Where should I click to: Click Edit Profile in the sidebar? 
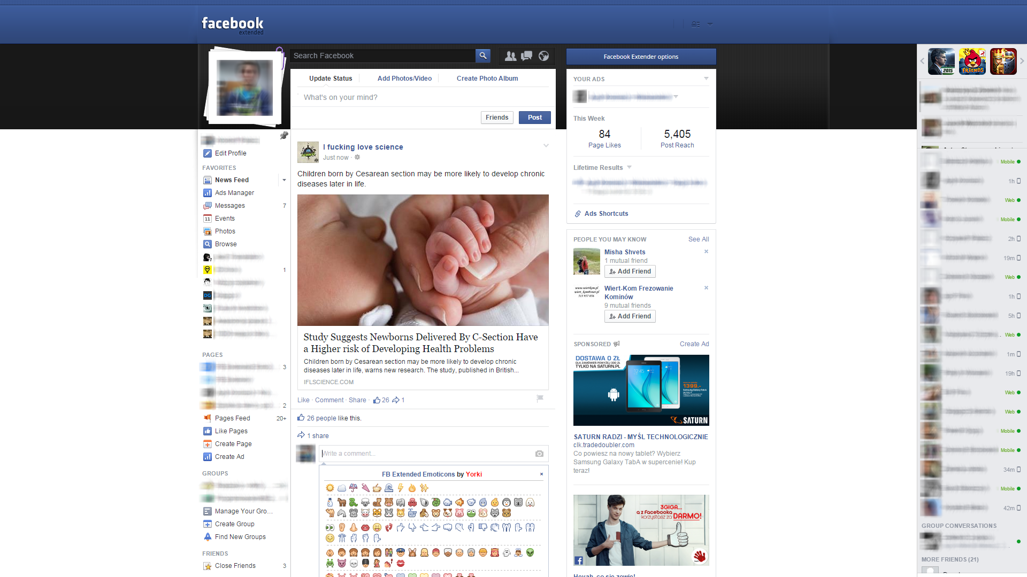[x=231, y=153]
